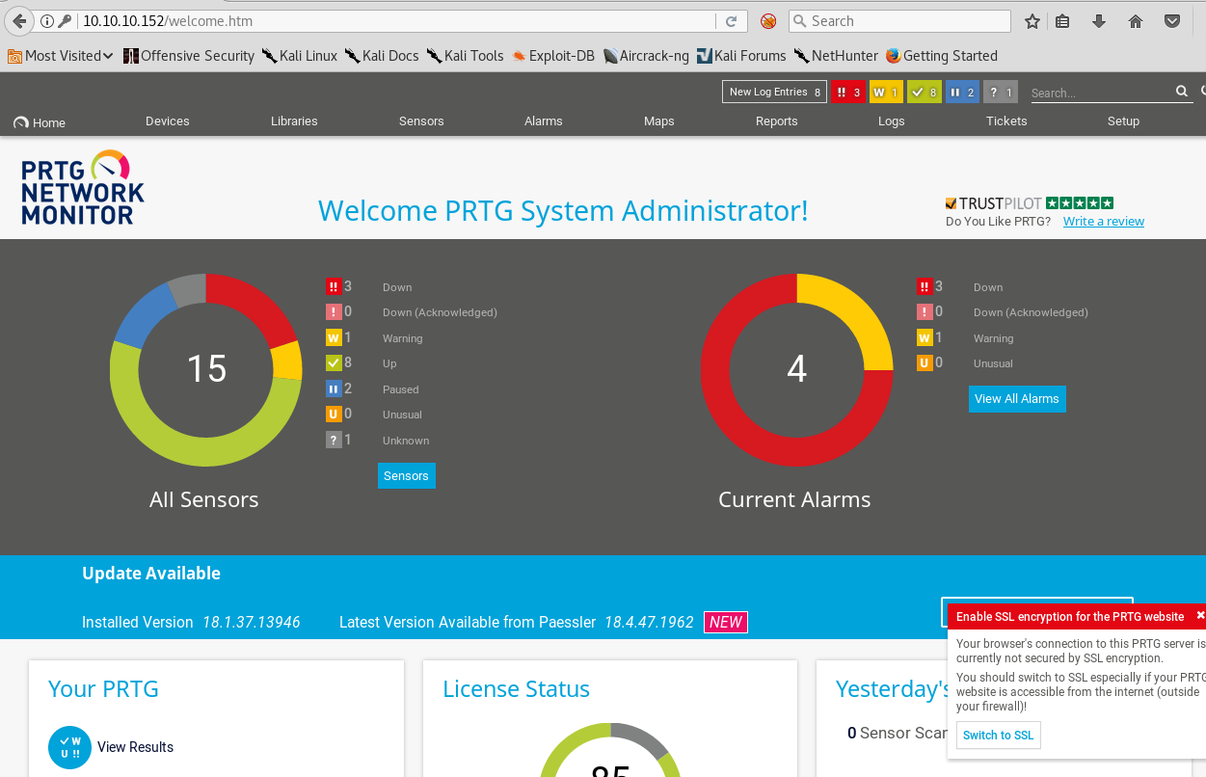Open the Sensors menu in navigation bar
This screenshot has width=1206, height=777.
click(x=421, y=121)
